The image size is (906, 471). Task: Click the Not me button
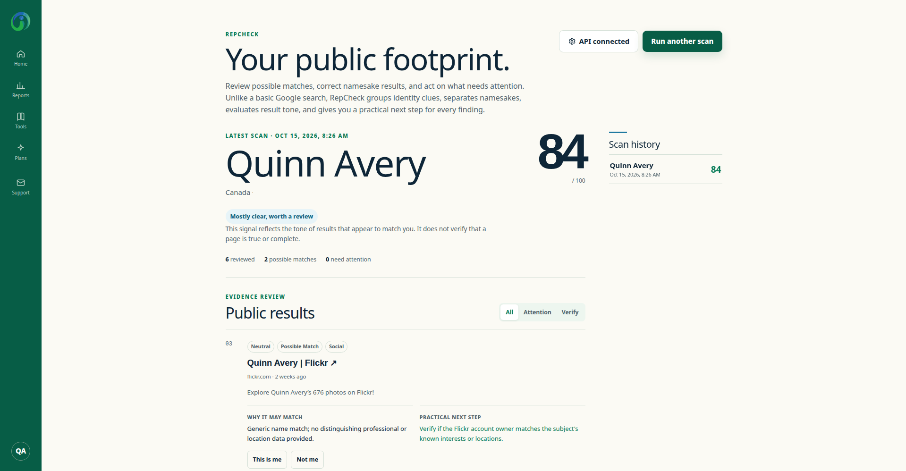(307, 460)
